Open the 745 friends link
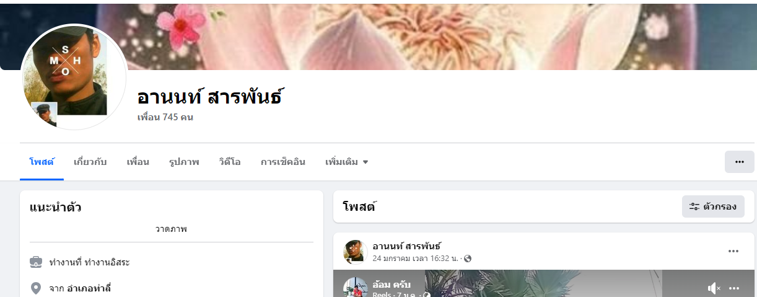 (165, 117)
